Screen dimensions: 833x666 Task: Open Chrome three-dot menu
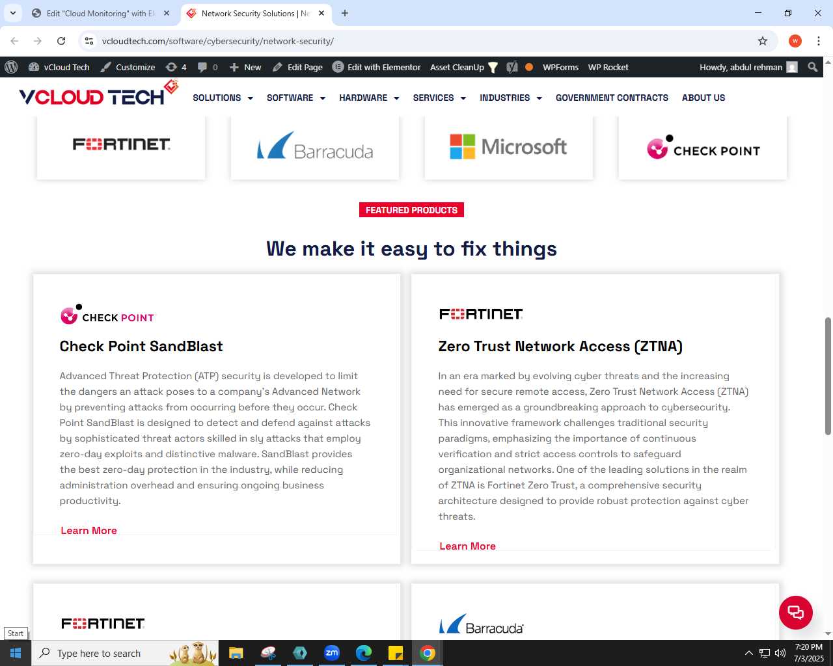click(819, 41)
